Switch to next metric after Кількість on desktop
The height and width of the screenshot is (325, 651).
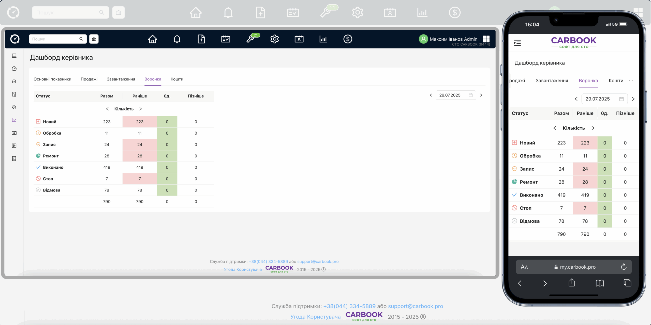click(141, 109)
